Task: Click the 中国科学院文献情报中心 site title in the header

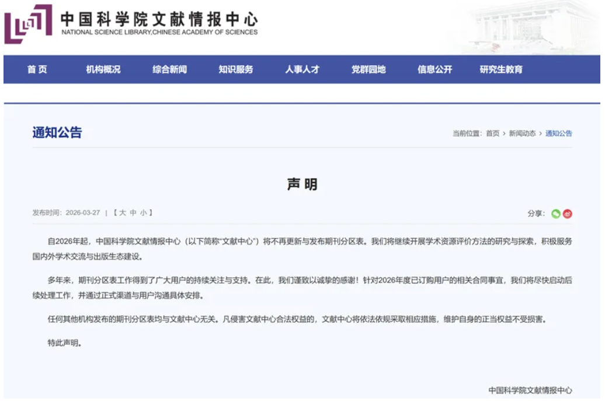Action: pyautogui.click(x=159, y=20)
